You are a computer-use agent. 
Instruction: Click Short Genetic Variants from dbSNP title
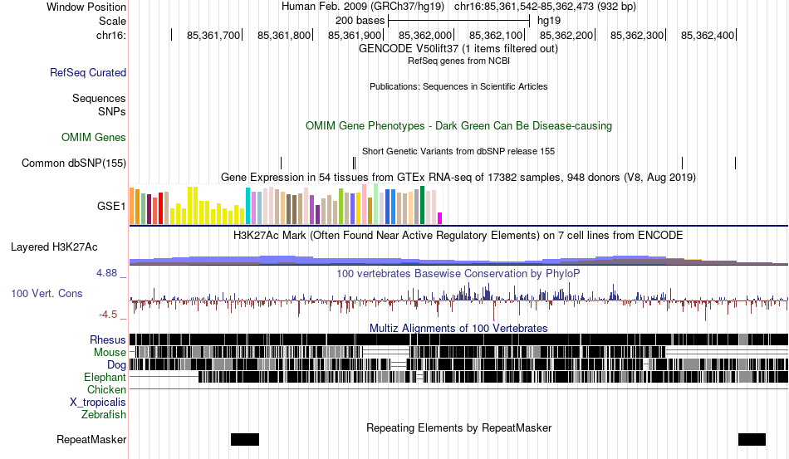[x=458, y=151]
